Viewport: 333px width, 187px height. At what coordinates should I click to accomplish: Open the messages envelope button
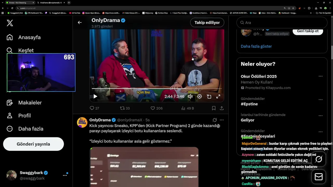319,177
